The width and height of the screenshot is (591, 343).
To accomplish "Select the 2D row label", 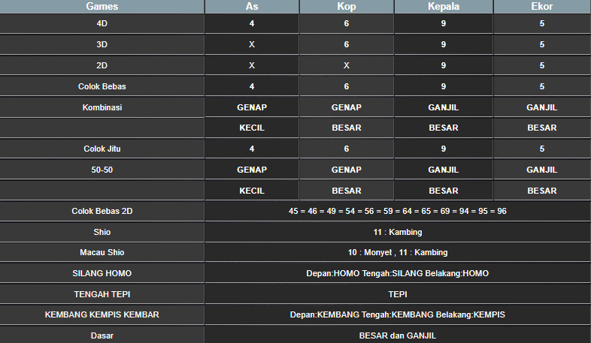I will 102,66.
